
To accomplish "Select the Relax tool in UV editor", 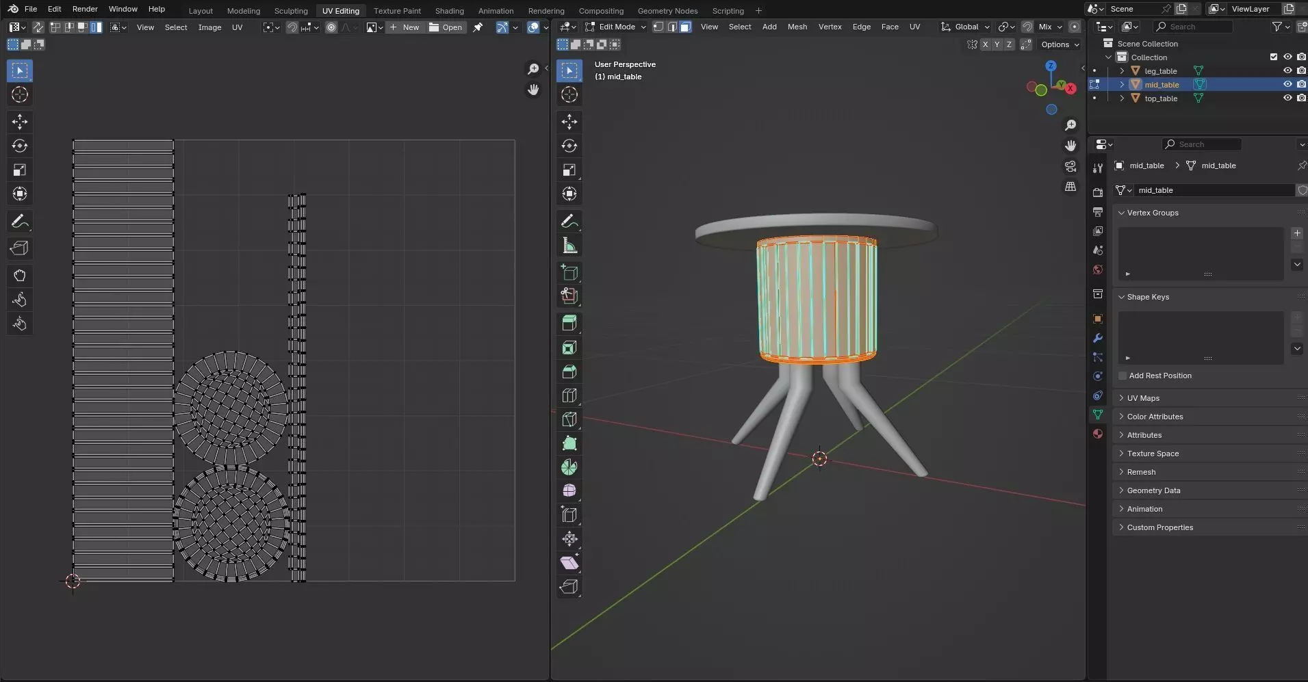I will (x=20, y=300).
